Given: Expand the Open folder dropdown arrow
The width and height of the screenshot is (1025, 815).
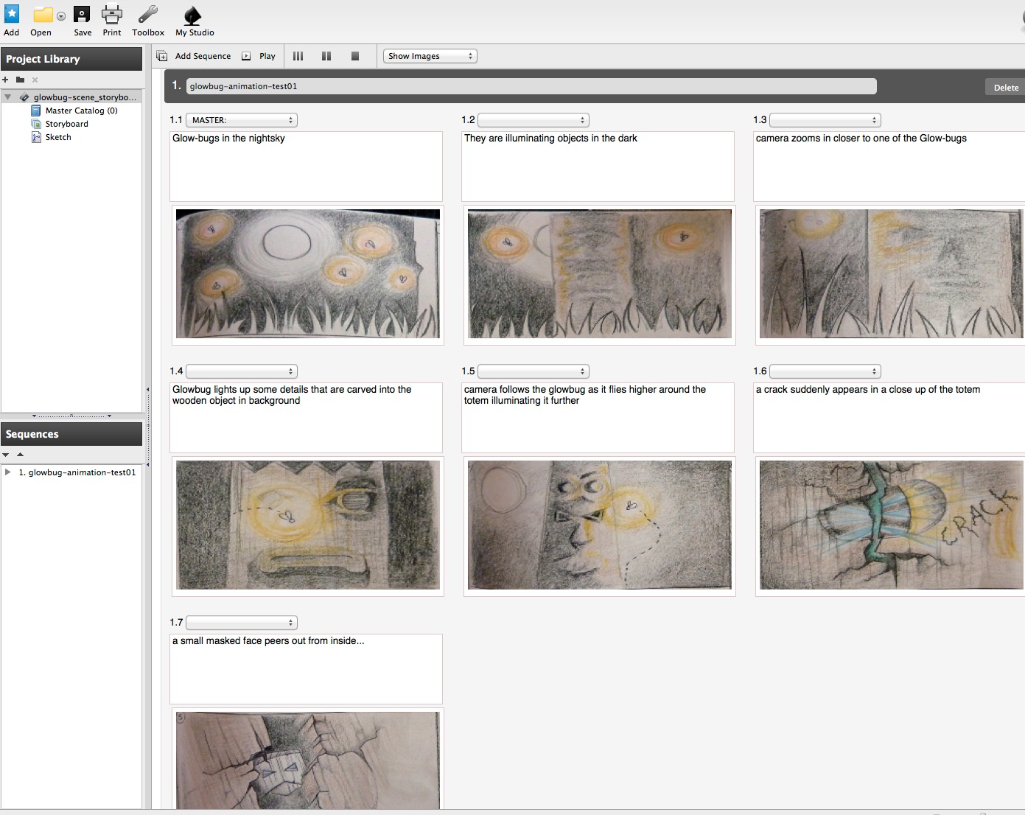Looking at the screenshot, I should (61, 16).
